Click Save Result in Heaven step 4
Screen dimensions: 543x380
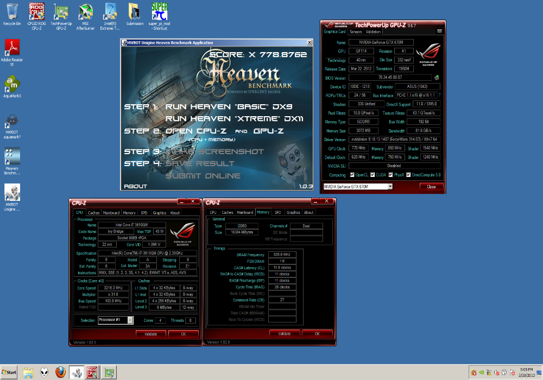(x=200, y=163)
